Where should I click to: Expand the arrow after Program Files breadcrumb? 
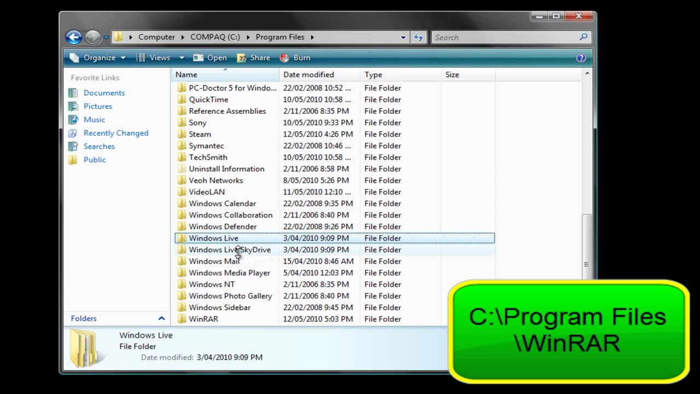(312, 37)
